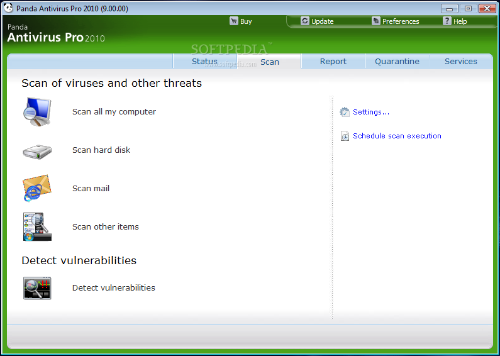The height and width of the screenshot is (356, 500).
Task: Click the Buy shopping cart icon
Action: point(234,21)
